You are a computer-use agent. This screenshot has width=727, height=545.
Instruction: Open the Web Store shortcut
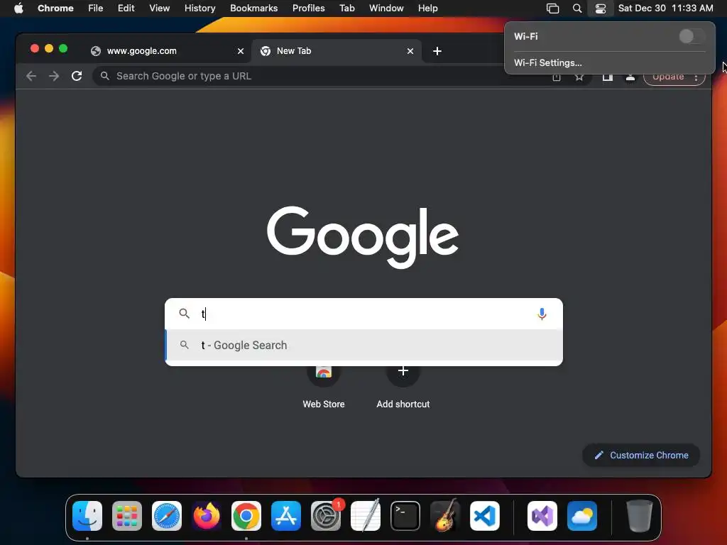tap(324, 385)
